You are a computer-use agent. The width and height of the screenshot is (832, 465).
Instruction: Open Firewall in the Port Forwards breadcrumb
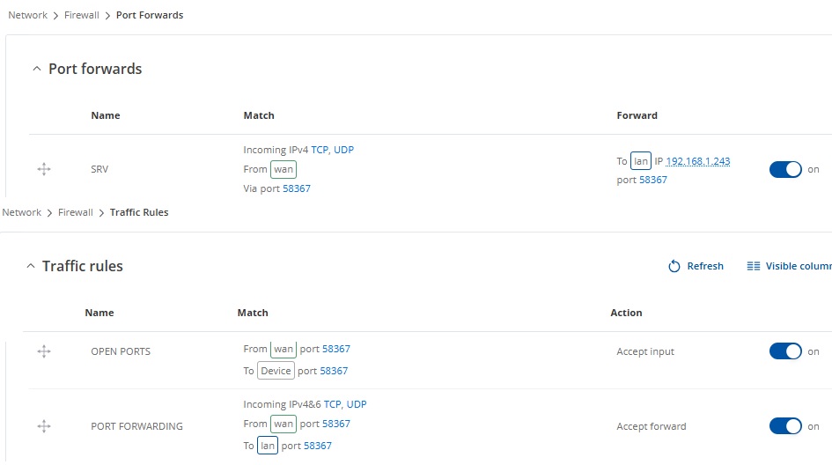coord(82,15)
